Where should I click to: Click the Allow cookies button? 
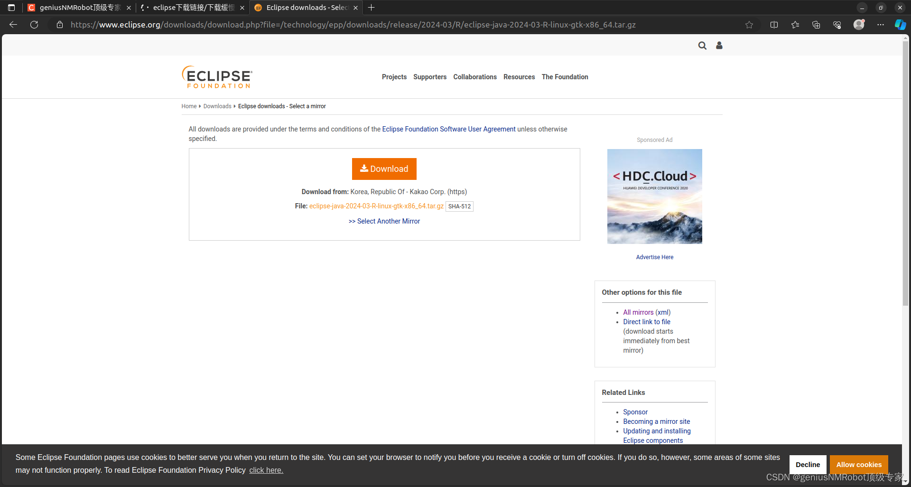[859, 465]
